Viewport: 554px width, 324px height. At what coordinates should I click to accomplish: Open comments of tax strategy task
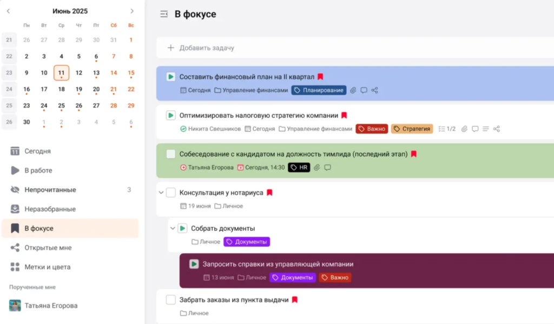pos(475,129)
